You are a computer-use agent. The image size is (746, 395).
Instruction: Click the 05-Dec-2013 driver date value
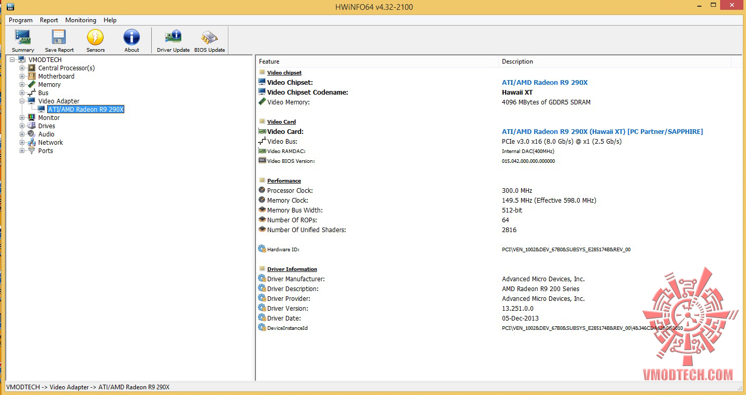coord(520,318)
